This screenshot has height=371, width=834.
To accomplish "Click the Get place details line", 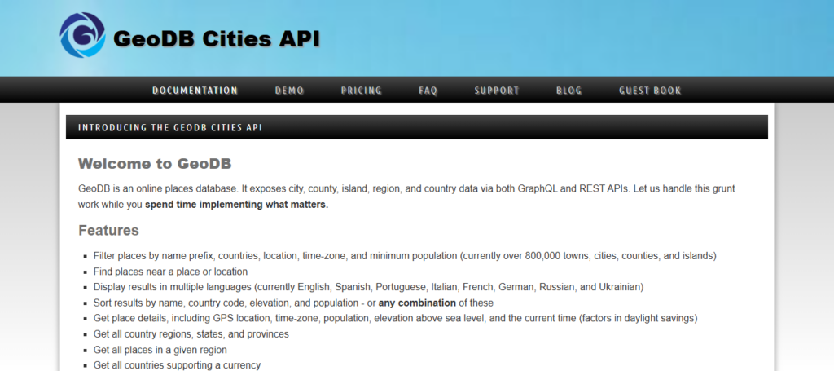I will click(x=395, y=319).
